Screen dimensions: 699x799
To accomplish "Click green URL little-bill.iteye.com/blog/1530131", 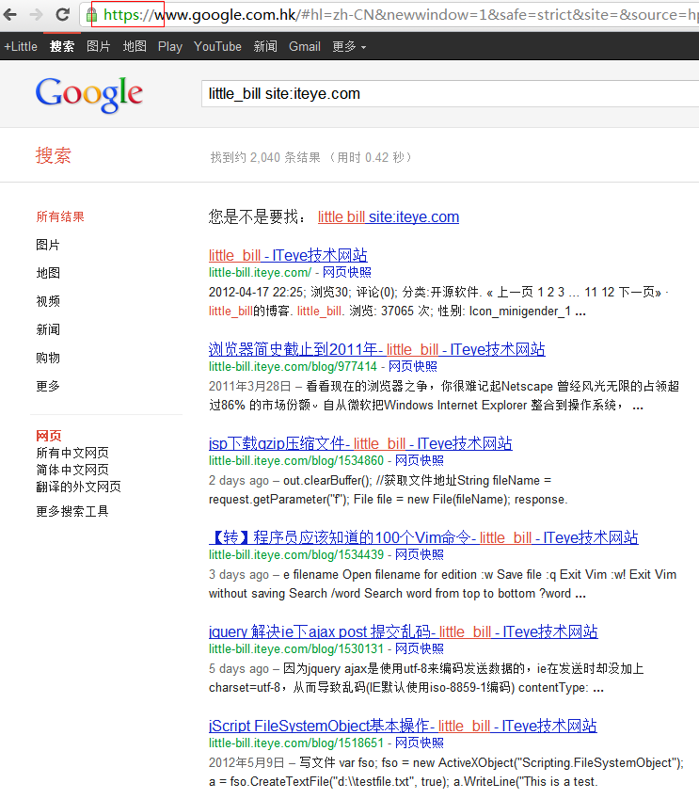I will click(x=296, y=648).
